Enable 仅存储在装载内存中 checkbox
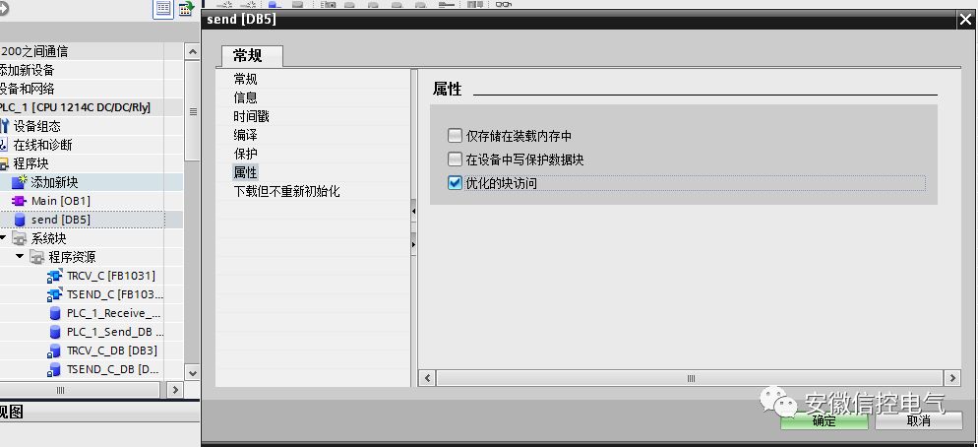This screenshot has width=978, height=447. point(455,136)
